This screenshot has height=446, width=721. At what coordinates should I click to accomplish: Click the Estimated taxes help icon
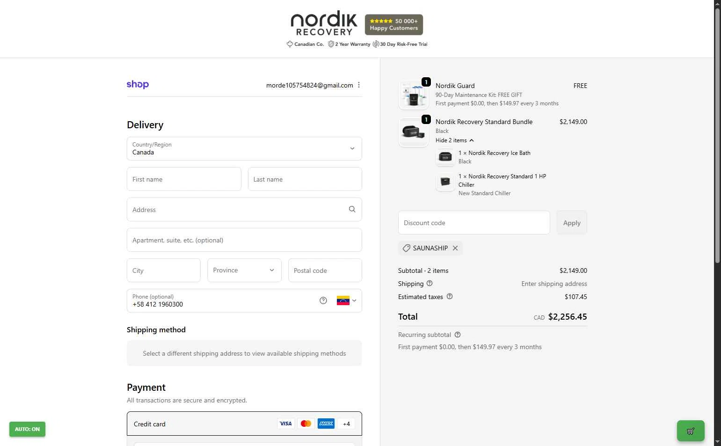click(450, 296)
